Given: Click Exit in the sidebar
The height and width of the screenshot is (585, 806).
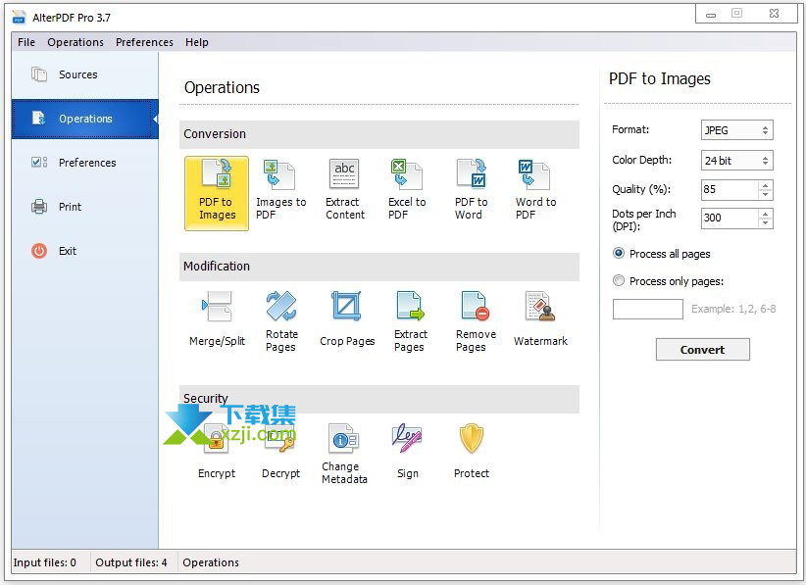Looking at the screenshot, I should pos(84,251).
